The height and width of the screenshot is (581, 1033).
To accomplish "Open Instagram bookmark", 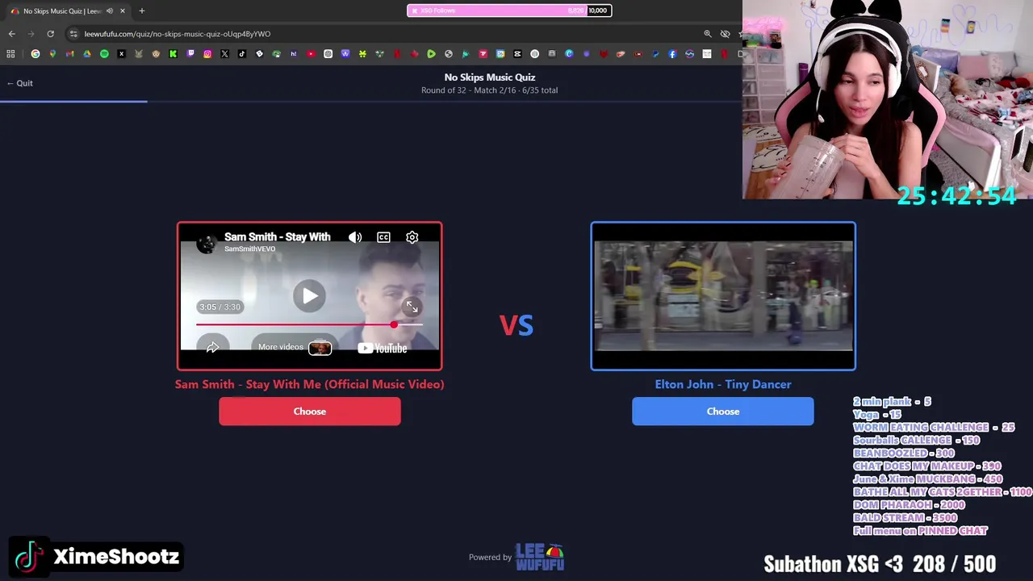I will point(207,54).
